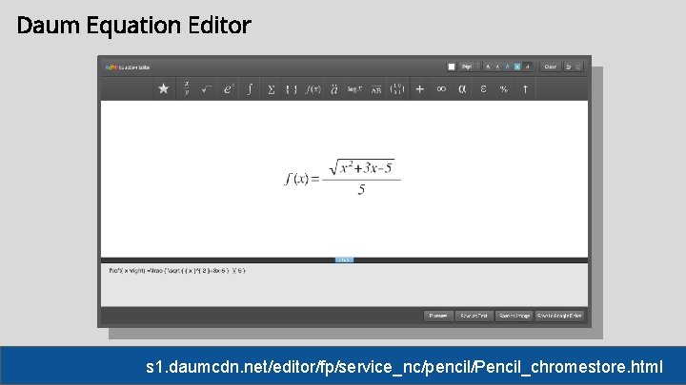Insert an overline AB template
686x385 pixels.
pyautogui.click(x=376, y=89)
